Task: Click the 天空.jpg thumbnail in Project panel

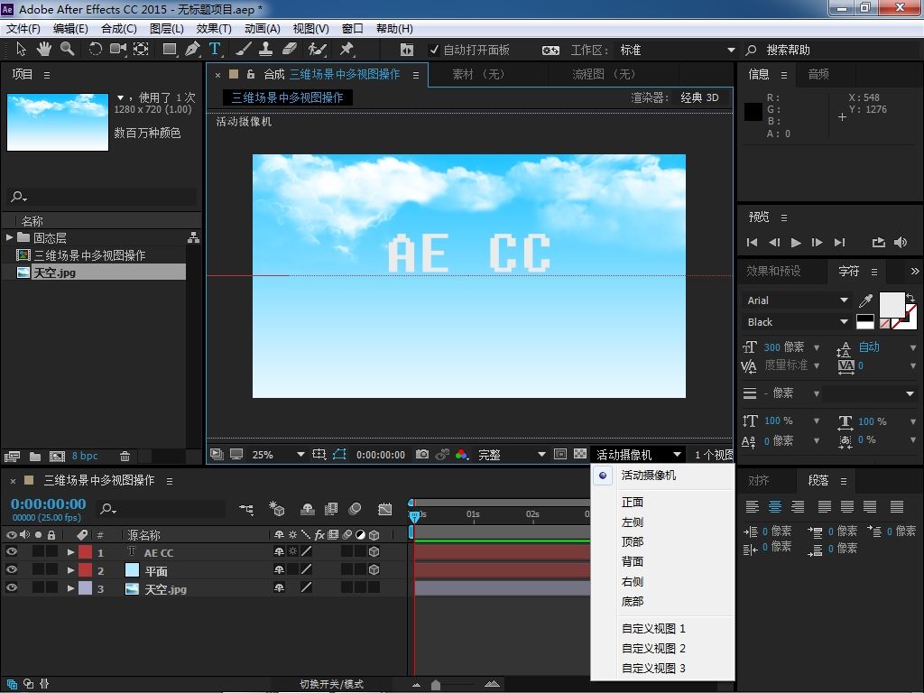Action: coord(58,122)
